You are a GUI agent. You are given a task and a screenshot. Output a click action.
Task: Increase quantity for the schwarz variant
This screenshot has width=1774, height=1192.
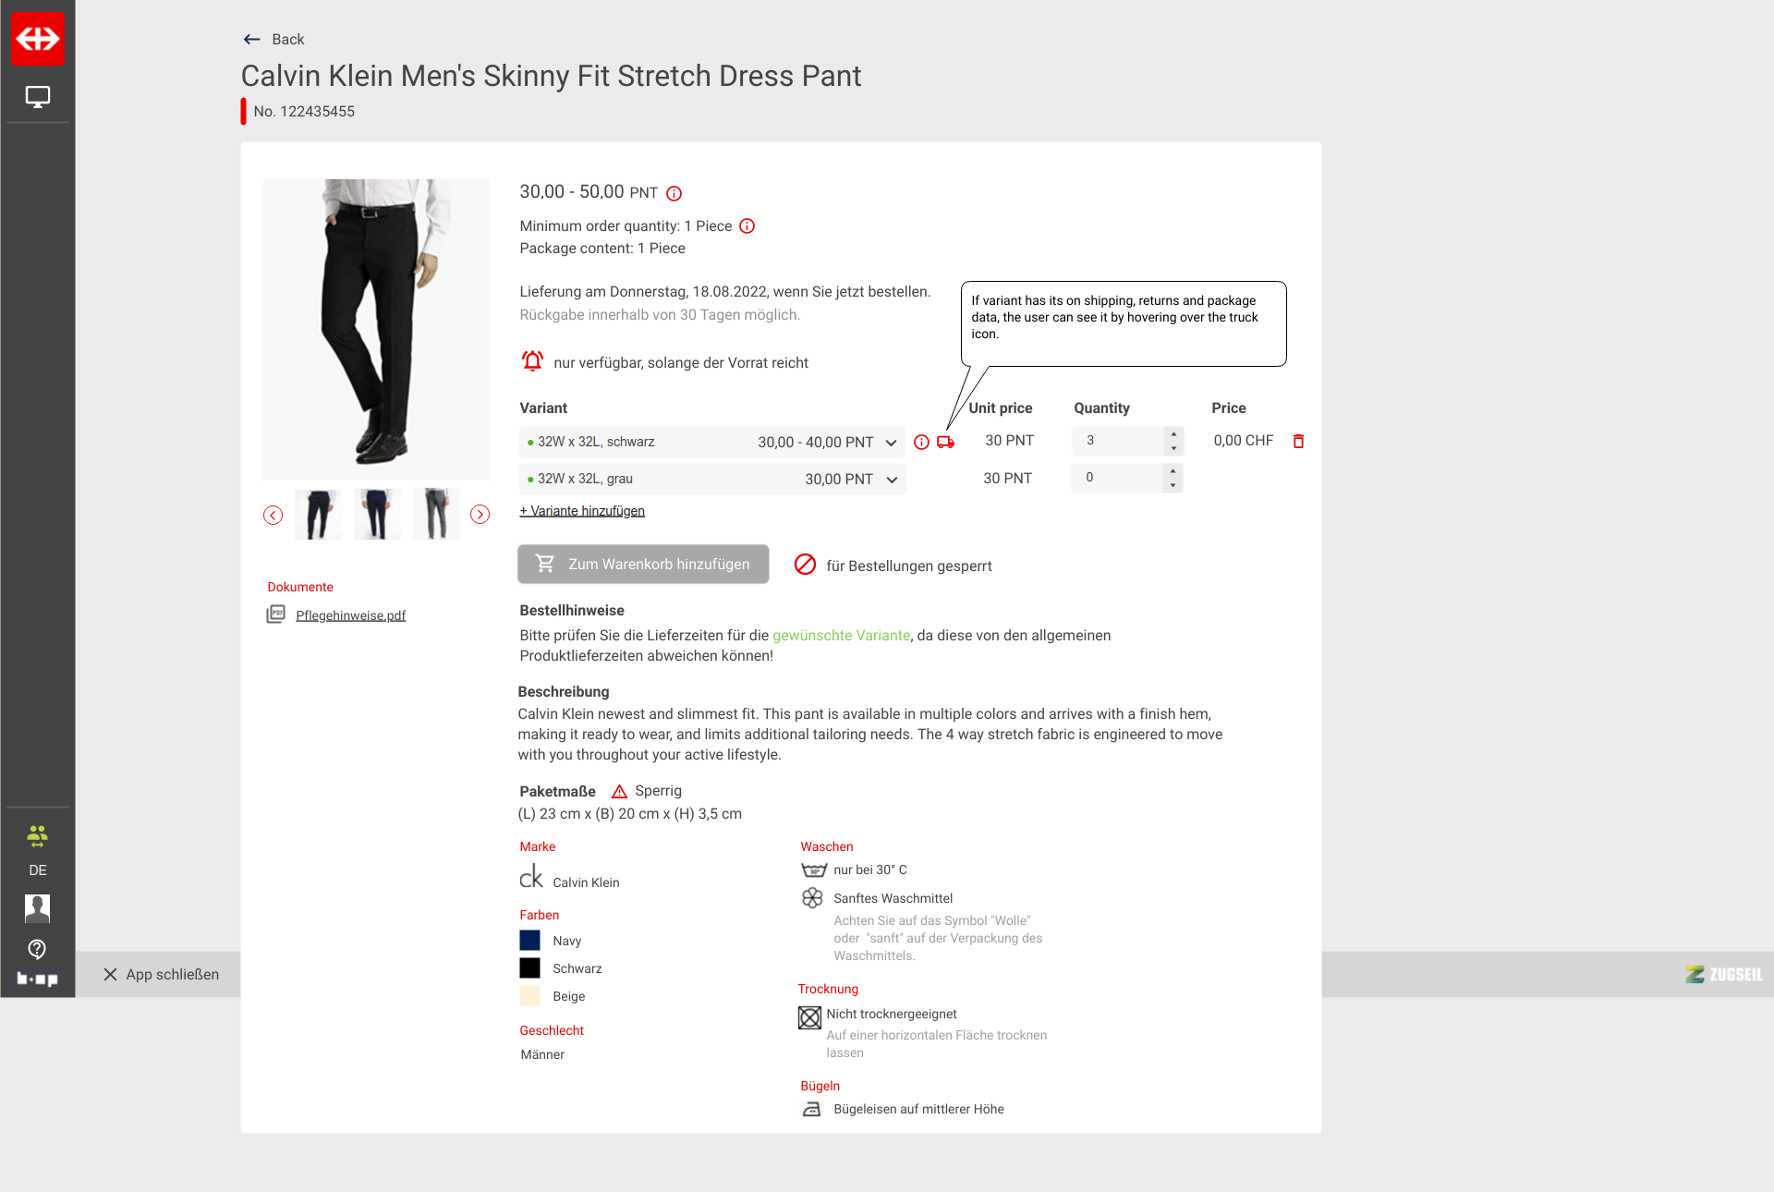pos(1173,434)
